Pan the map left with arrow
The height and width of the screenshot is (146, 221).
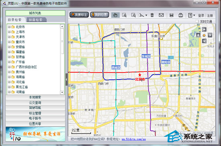tap(198, 35)
